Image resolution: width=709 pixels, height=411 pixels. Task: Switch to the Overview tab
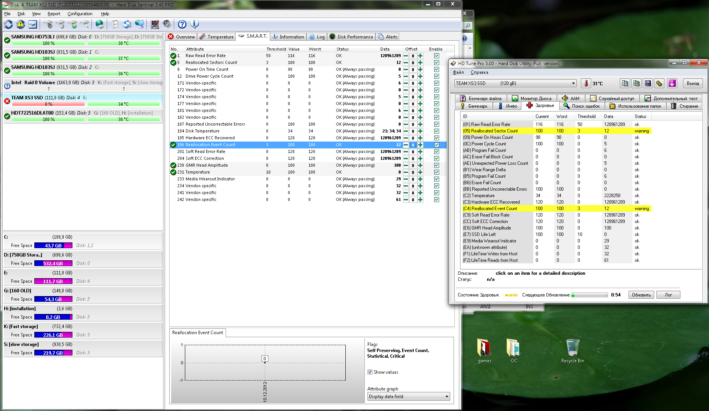(181, 37)
